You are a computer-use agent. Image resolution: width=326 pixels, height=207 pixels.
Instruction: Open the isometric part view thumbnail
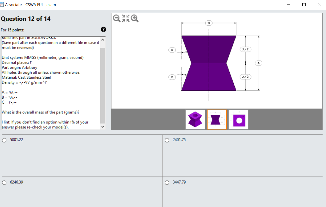click(195, 119)
